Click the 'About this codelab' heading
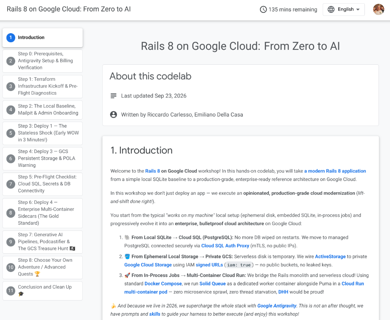The height and width of the screenshot is (320, 390). (x=150, y=76)
